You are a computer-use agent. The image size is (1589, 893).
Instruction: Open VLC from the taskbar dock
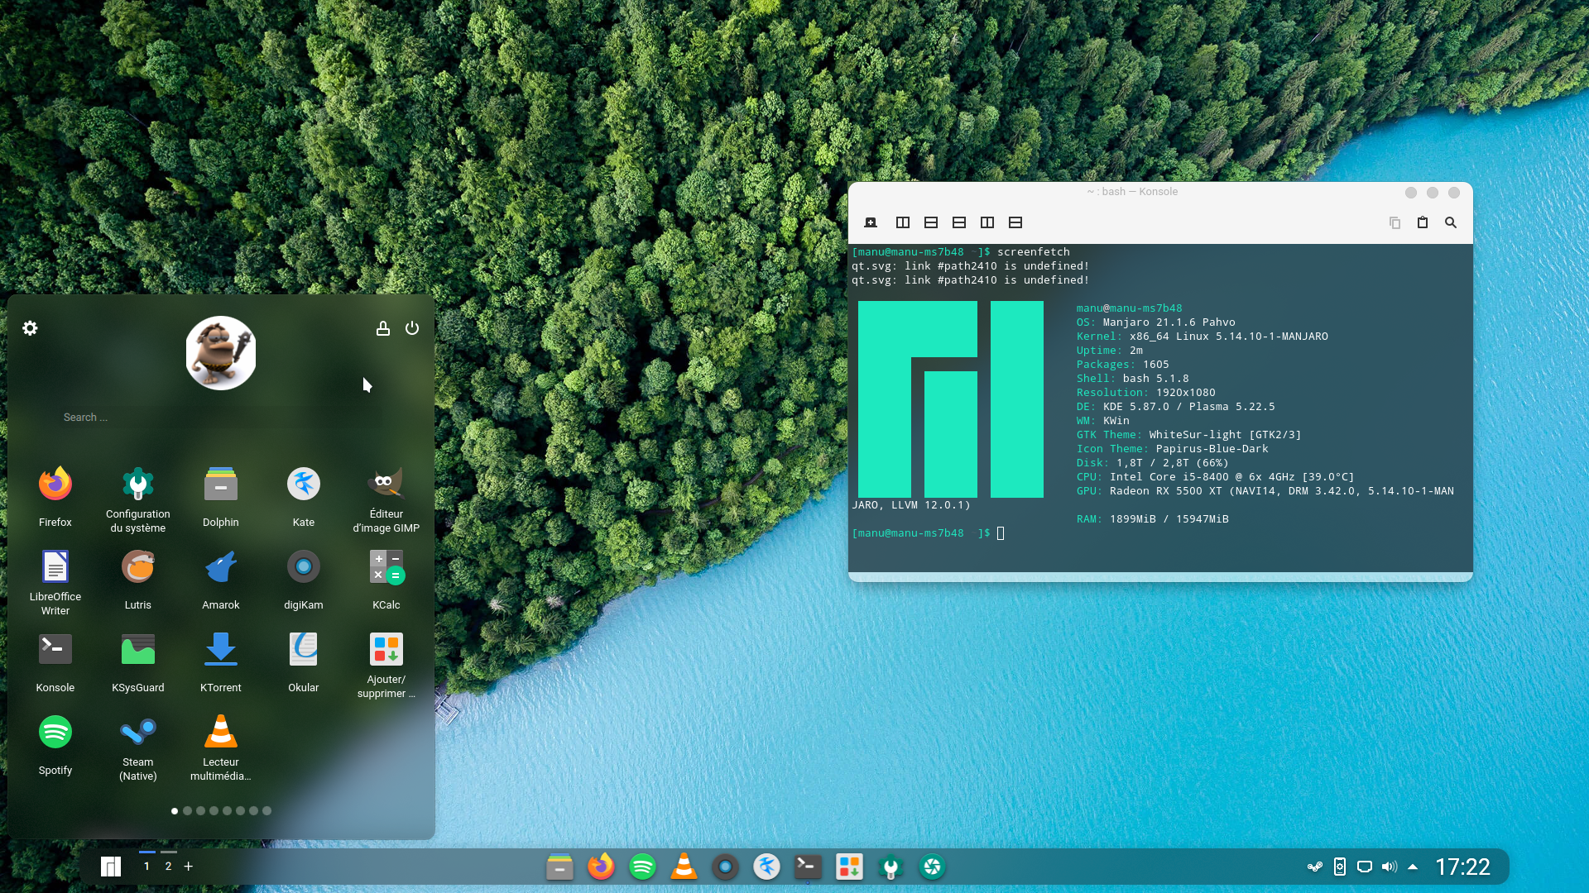click(x=684, y=867)
